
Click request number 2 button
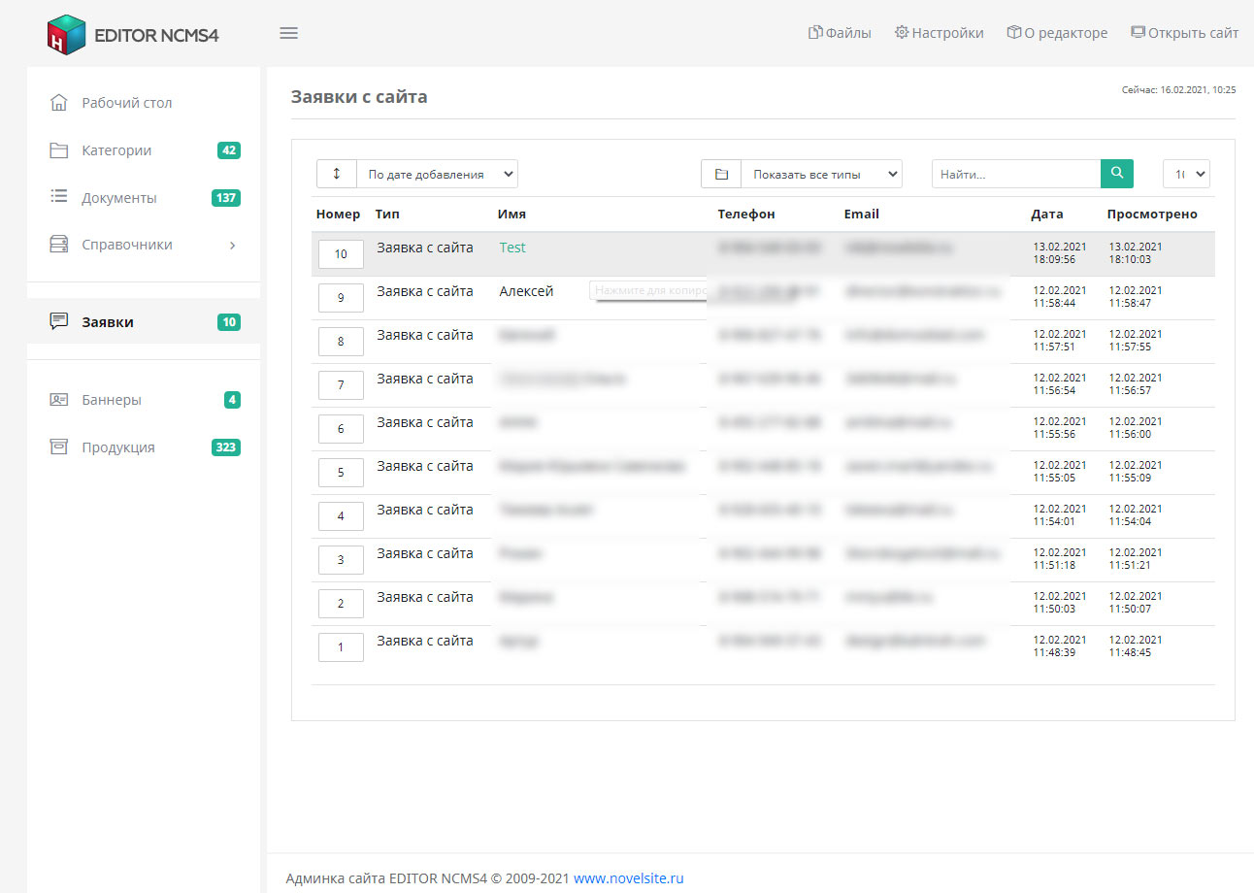click(341, 604)
